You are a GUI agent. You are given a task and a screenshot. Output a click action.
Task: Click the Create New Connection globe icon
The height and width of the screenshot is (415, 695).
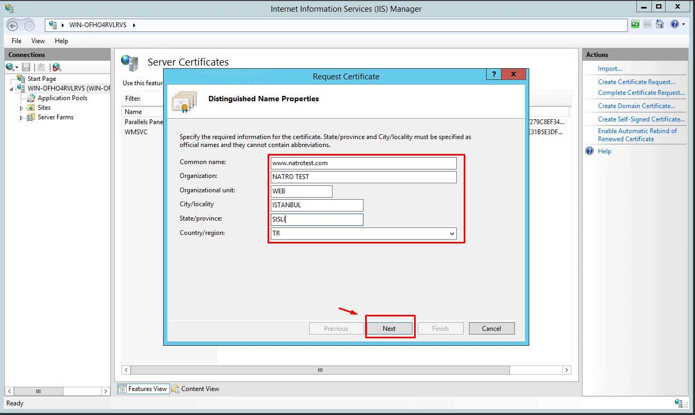click(10, 67)
